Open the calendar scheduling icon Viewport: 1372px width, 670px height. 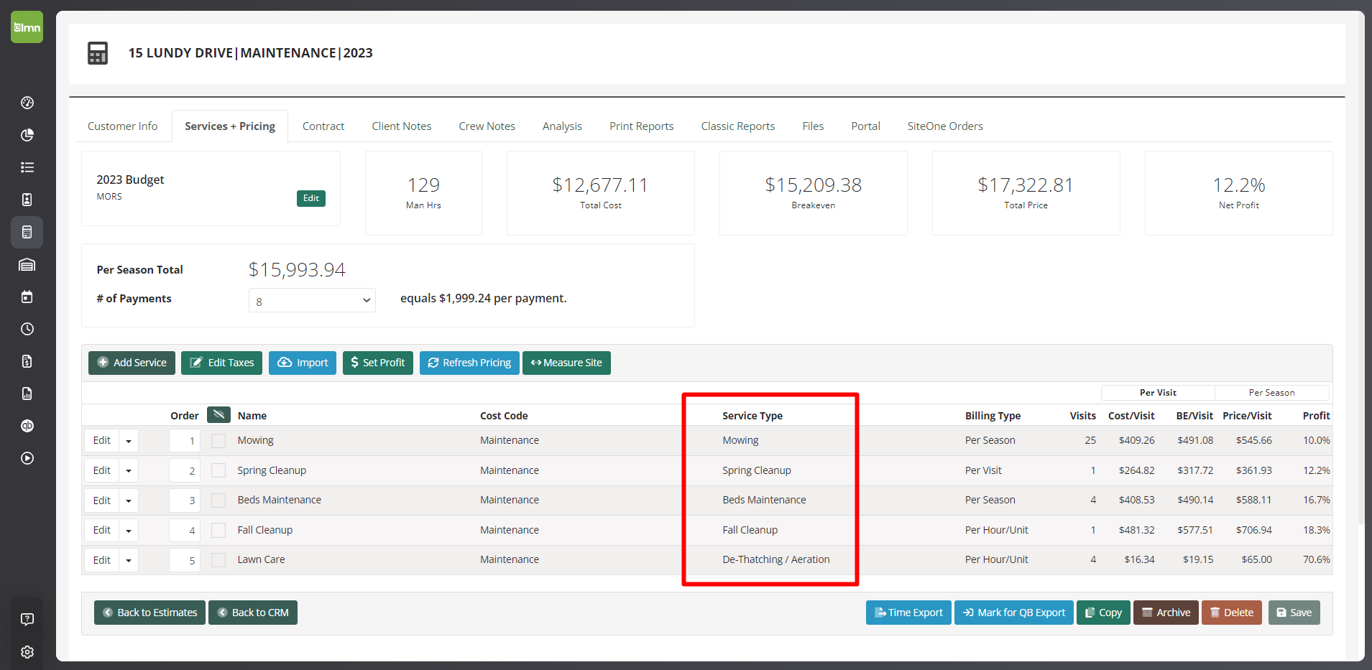coord(27,297)
